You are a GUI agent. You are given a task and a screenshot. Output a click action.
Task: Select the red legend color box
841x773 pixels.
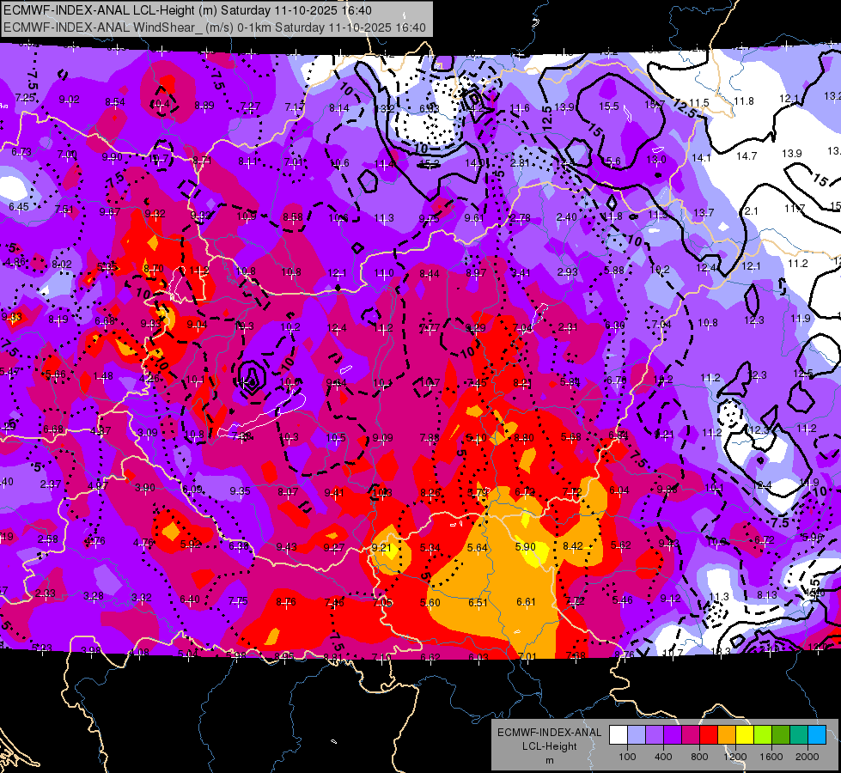point(709,734)
